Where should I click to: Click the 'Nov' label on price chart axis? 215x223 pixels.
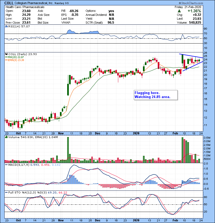pyautogui.click(x=61, y=134)
